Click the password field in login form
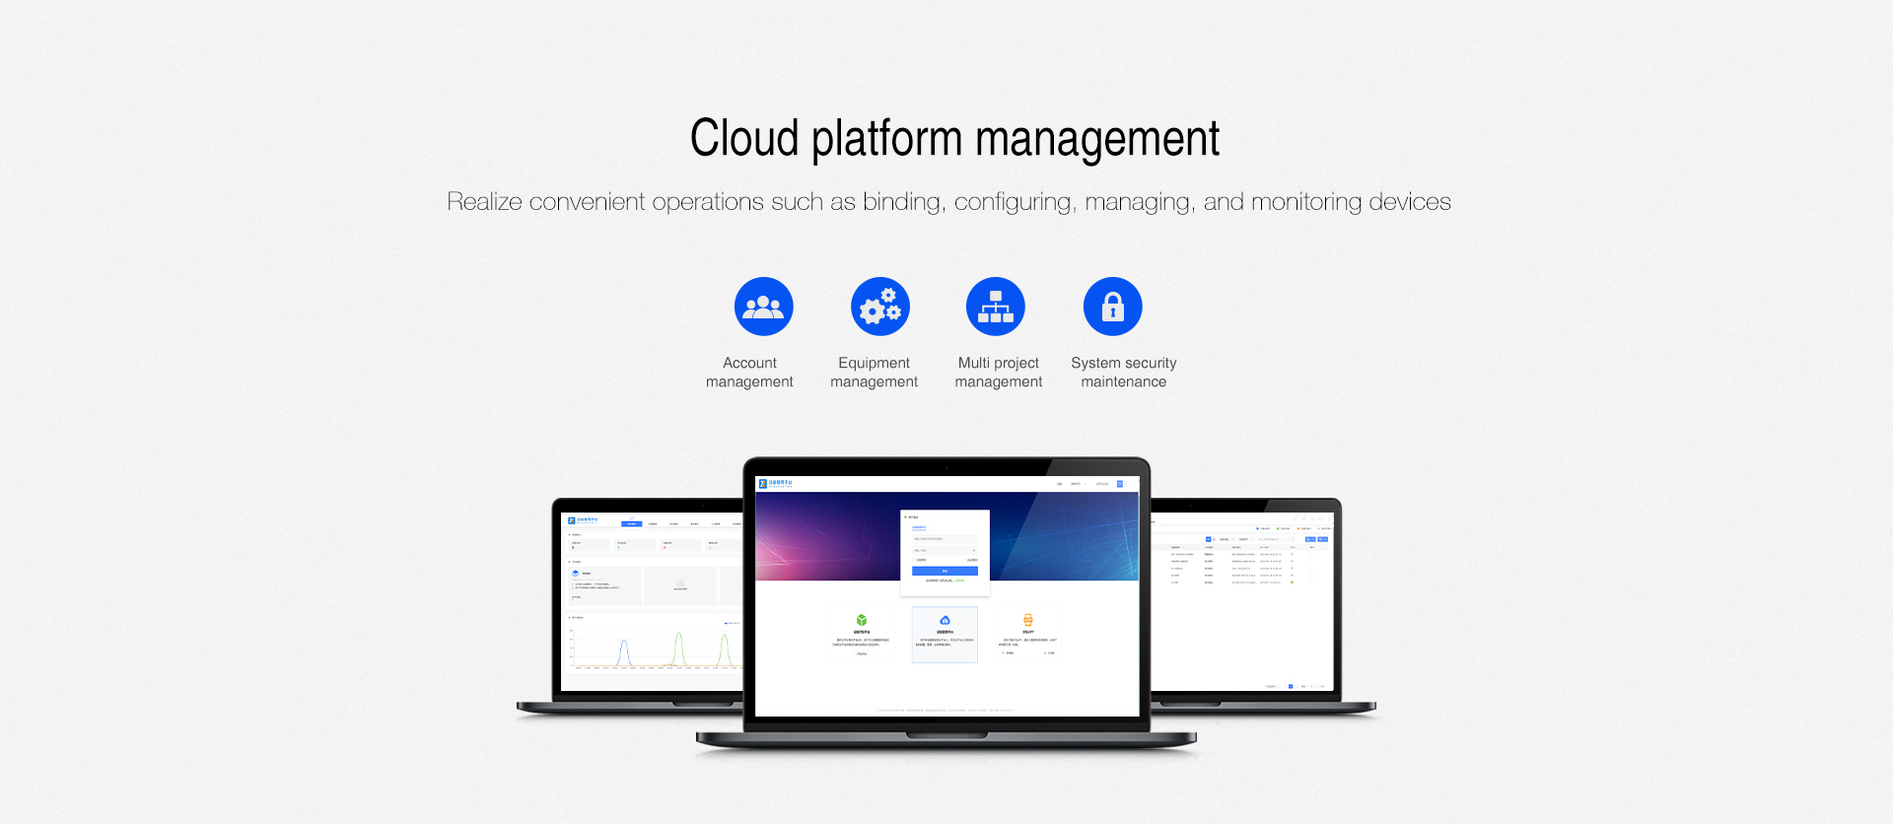1893x824 pixels. tap(944, 550)
